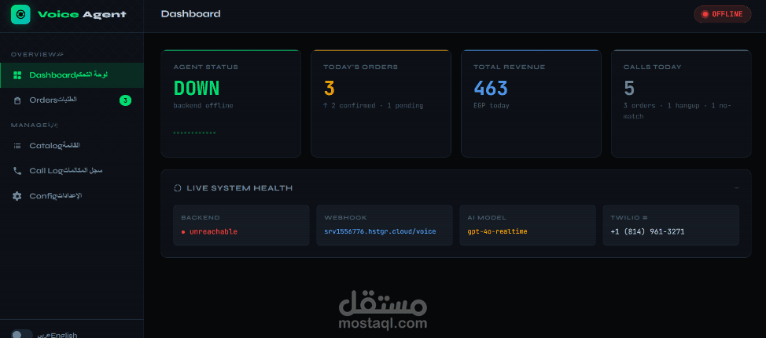Click the Calls Today card

(681, 104)
